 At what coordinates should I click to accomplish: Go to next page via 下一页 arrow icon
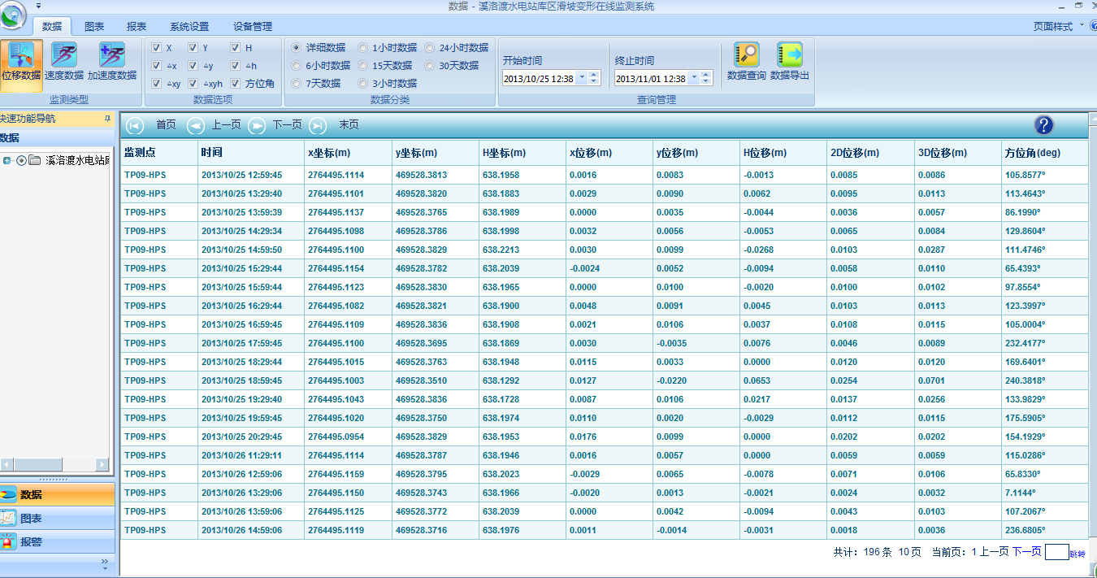click(257, 125)
